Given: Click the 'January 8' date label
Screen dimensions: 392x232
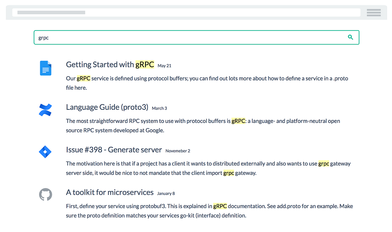Looking at the screenshot, I should (x=166, y=194).
